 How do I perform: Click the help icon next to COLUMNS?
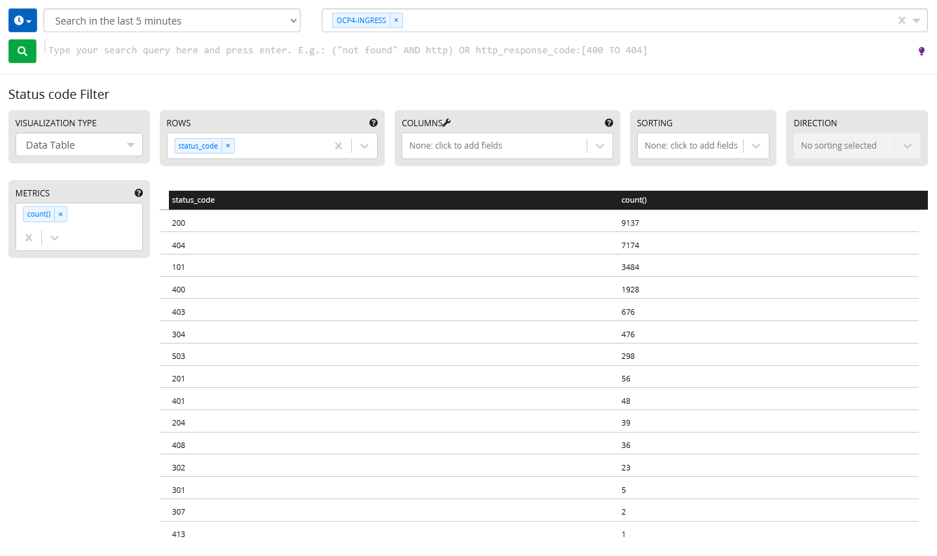(x=609, y=123)
